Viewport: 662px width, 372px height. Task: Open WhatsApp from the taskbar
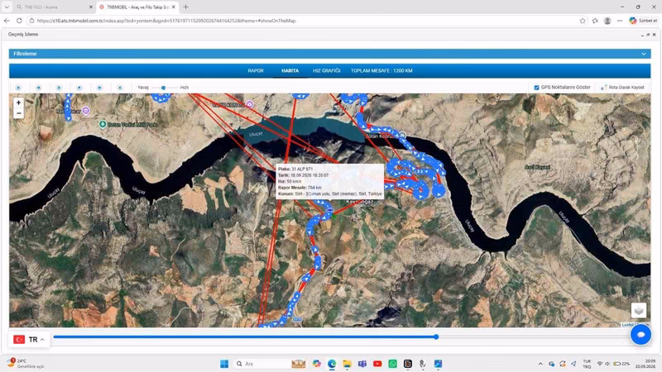point(392,364)
